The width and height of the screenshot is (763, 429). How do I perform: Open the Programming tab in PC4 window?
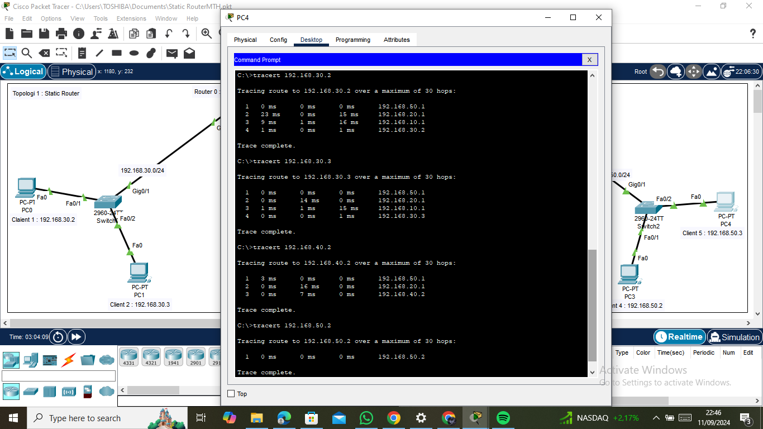(x=353, y=40)
